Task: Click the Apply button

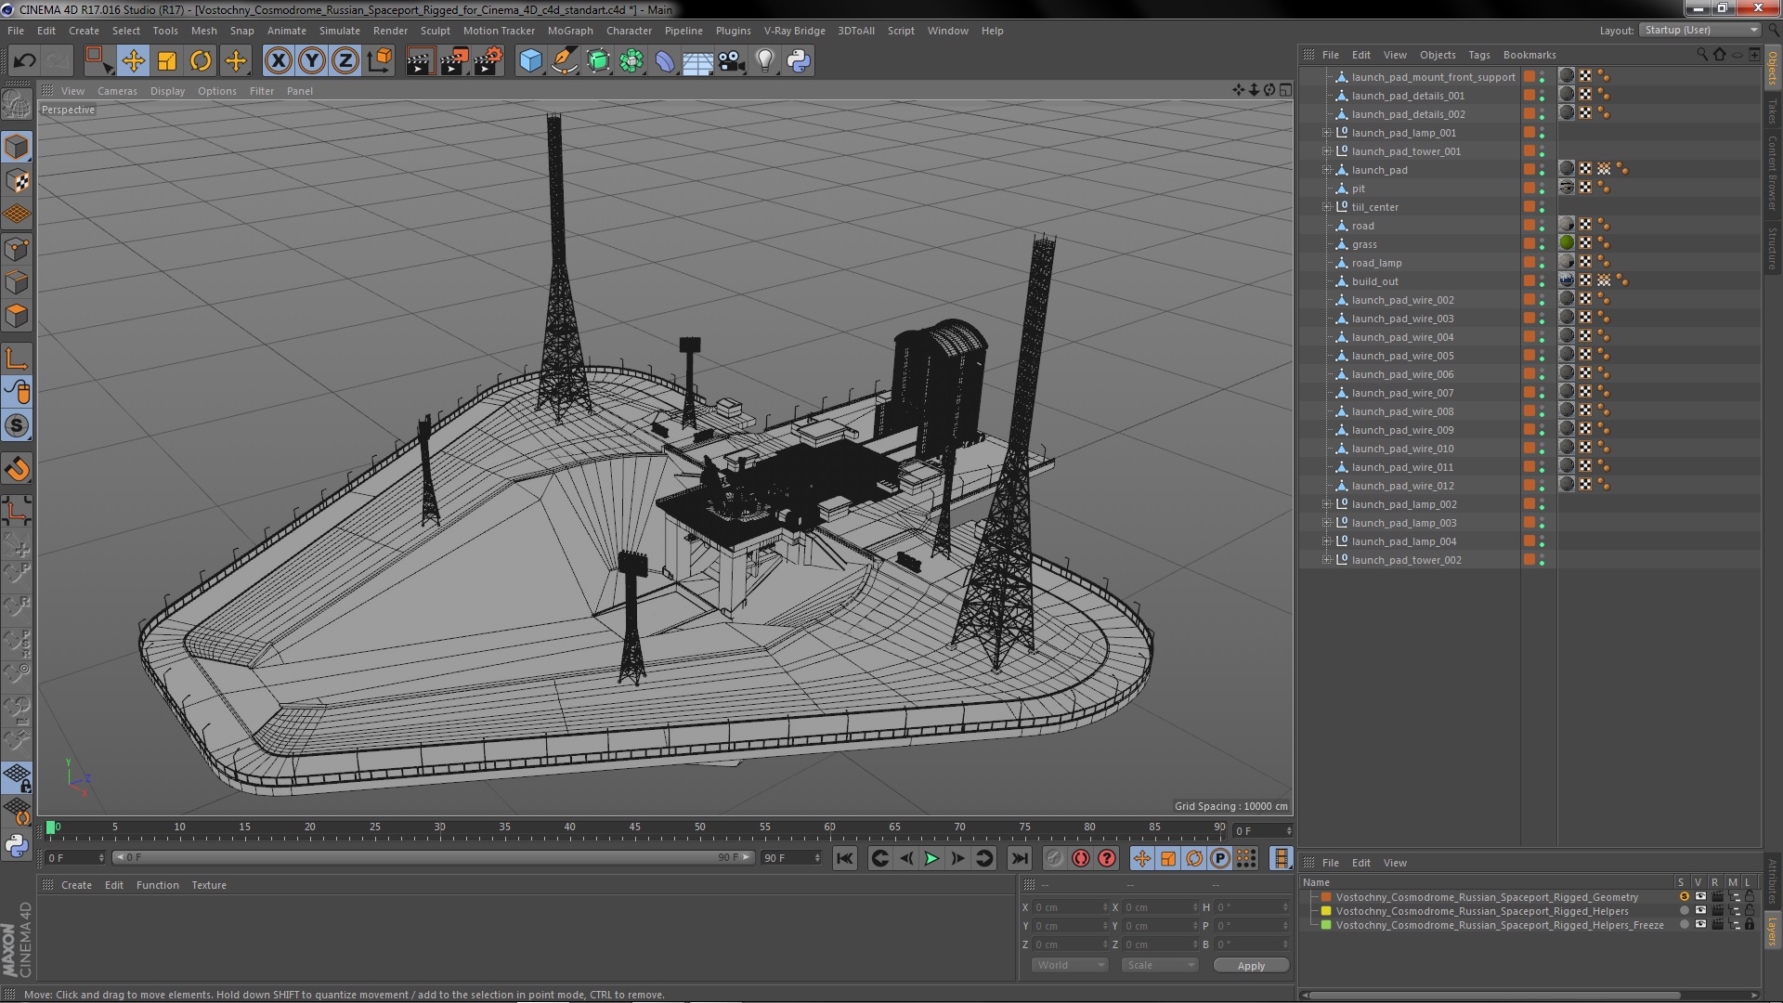Action: click(1251, 966)
